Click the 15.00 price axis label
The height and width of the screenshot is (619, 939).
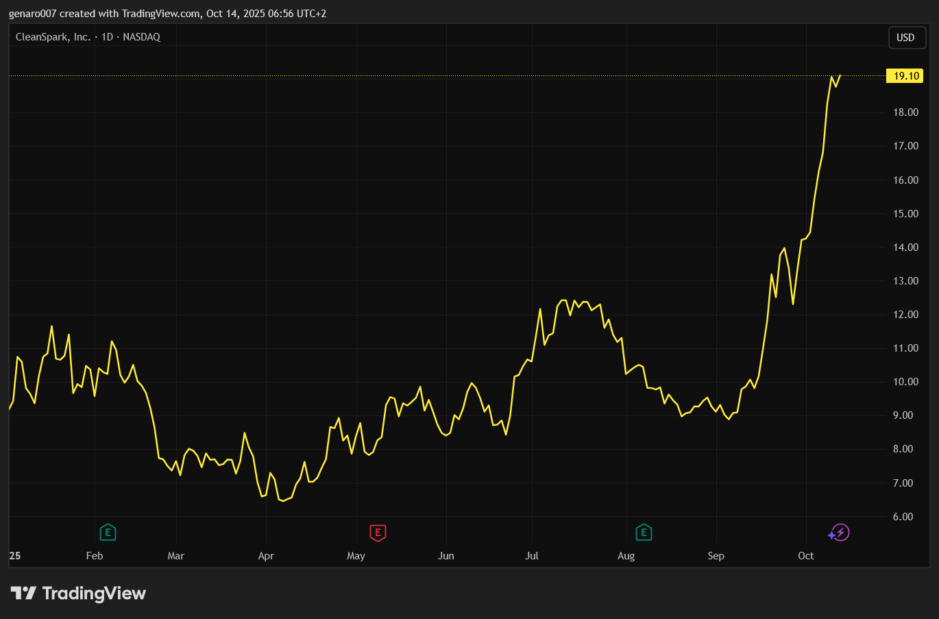[905, 214]
